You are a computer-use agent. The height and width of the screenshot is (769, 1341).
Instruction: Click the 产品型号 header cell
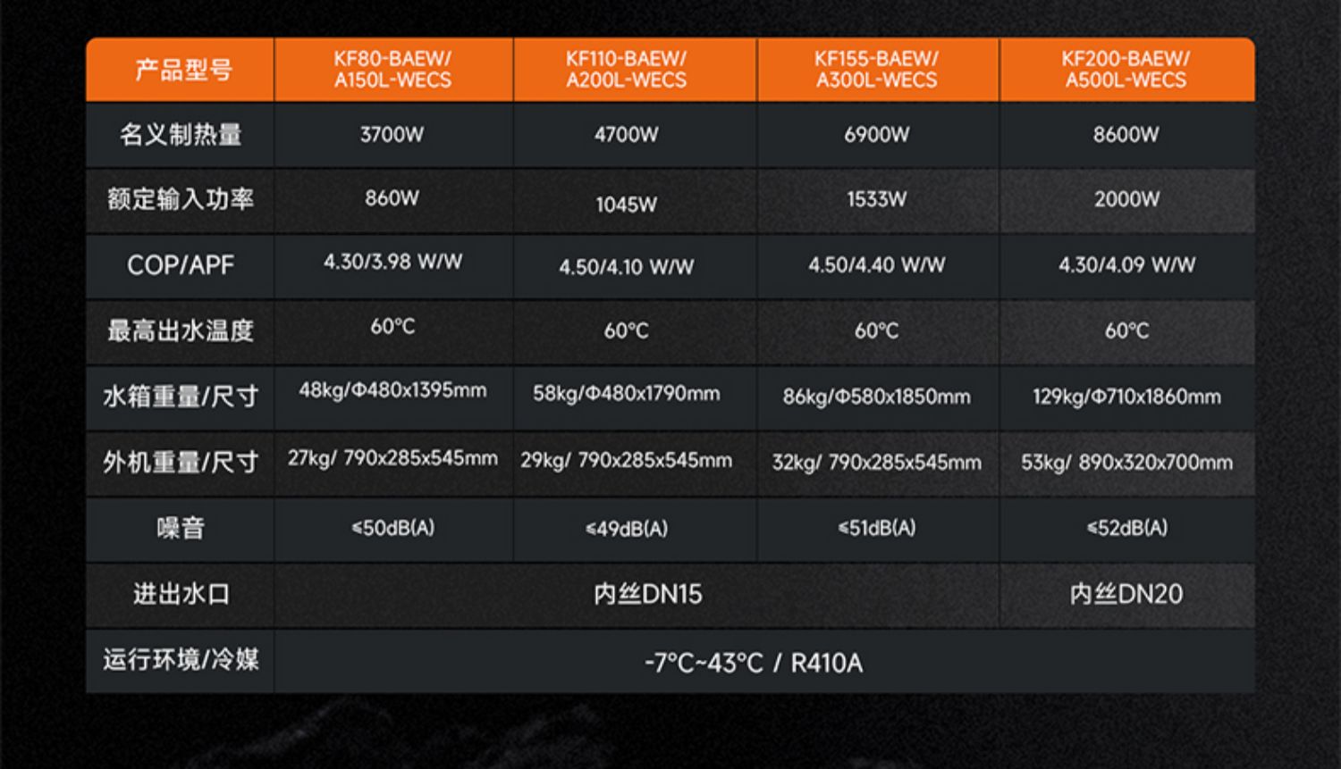[182, 70]
